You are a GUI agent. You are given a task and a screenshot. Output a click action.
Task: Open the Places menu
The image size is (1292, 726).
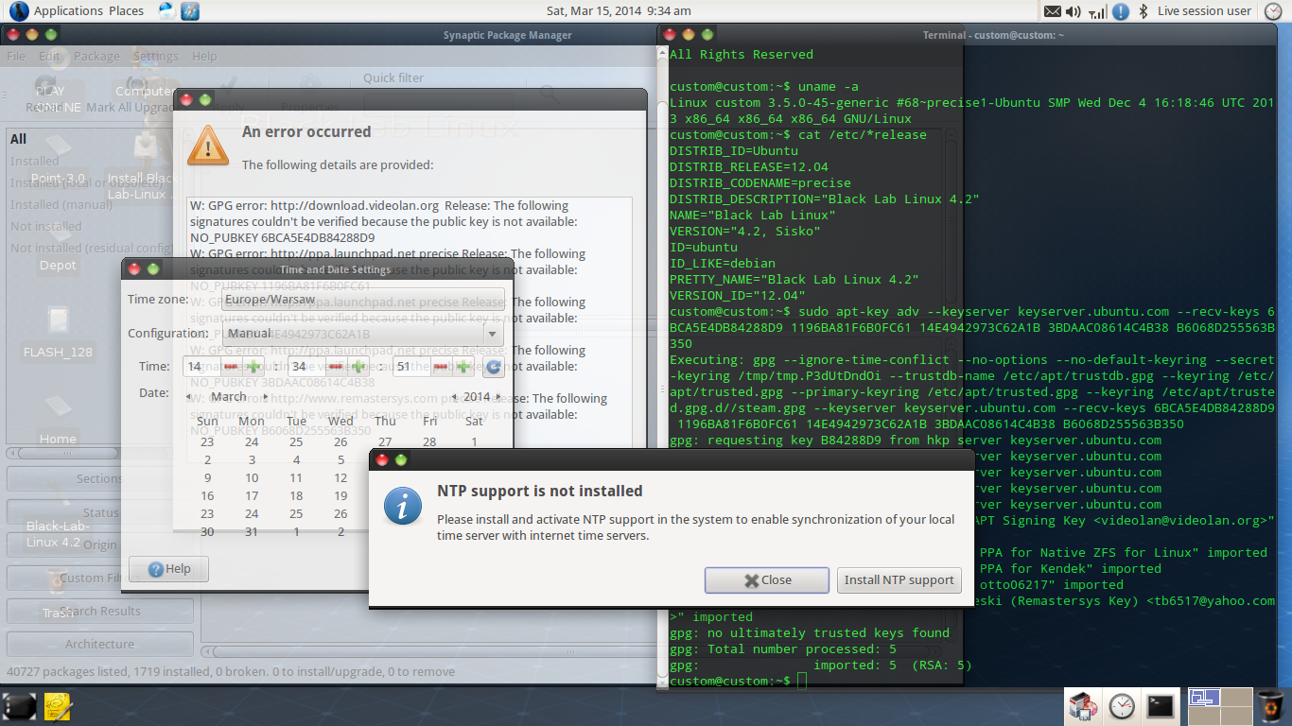[x=126, y=11]
